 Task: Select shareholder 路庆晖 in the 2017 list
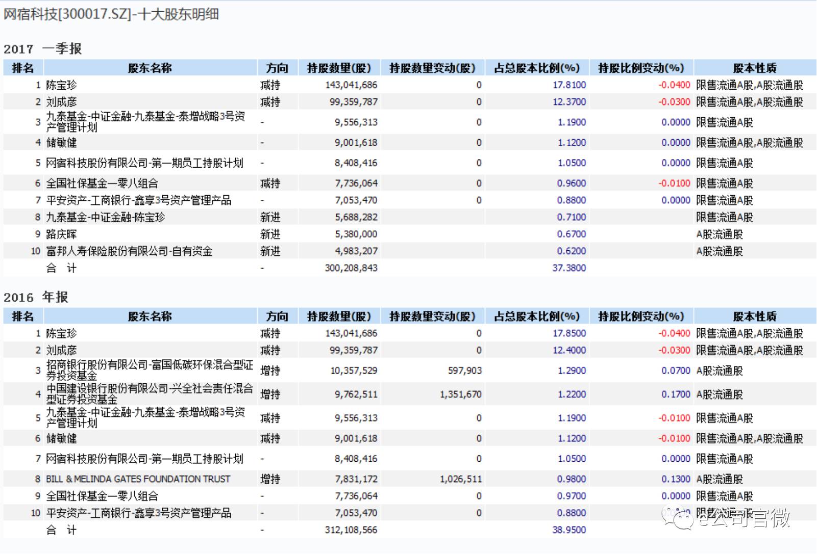[x=61, y=234]
